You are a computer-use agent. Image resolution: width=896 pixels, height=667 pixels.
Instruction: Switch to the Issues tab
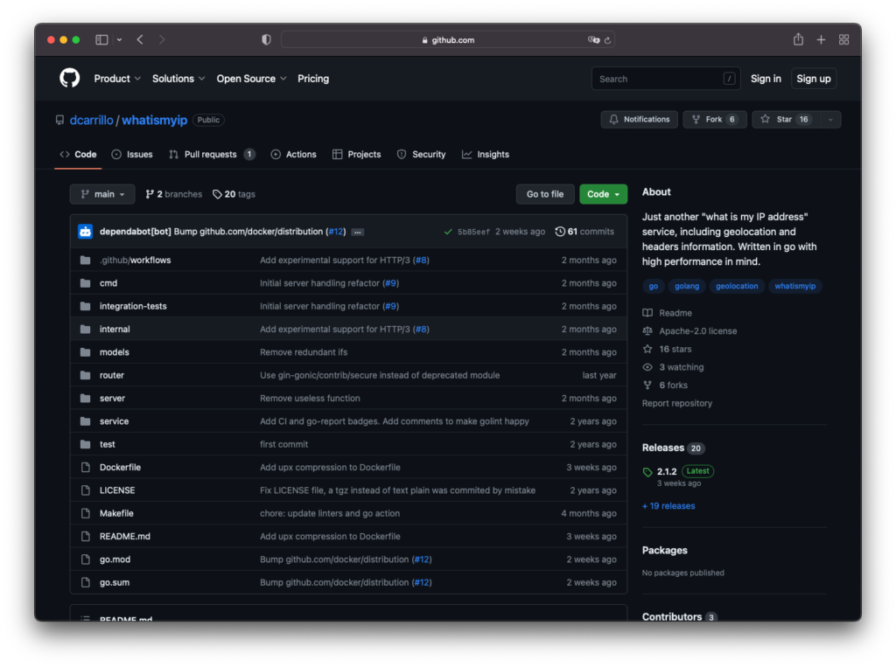(x=132, y=154)
